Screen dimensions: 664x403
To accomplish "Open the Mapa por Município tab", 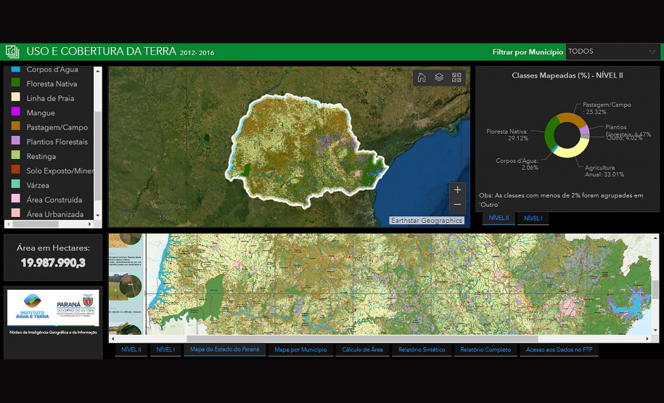I will pyautogui.click(x=300, y=350).
